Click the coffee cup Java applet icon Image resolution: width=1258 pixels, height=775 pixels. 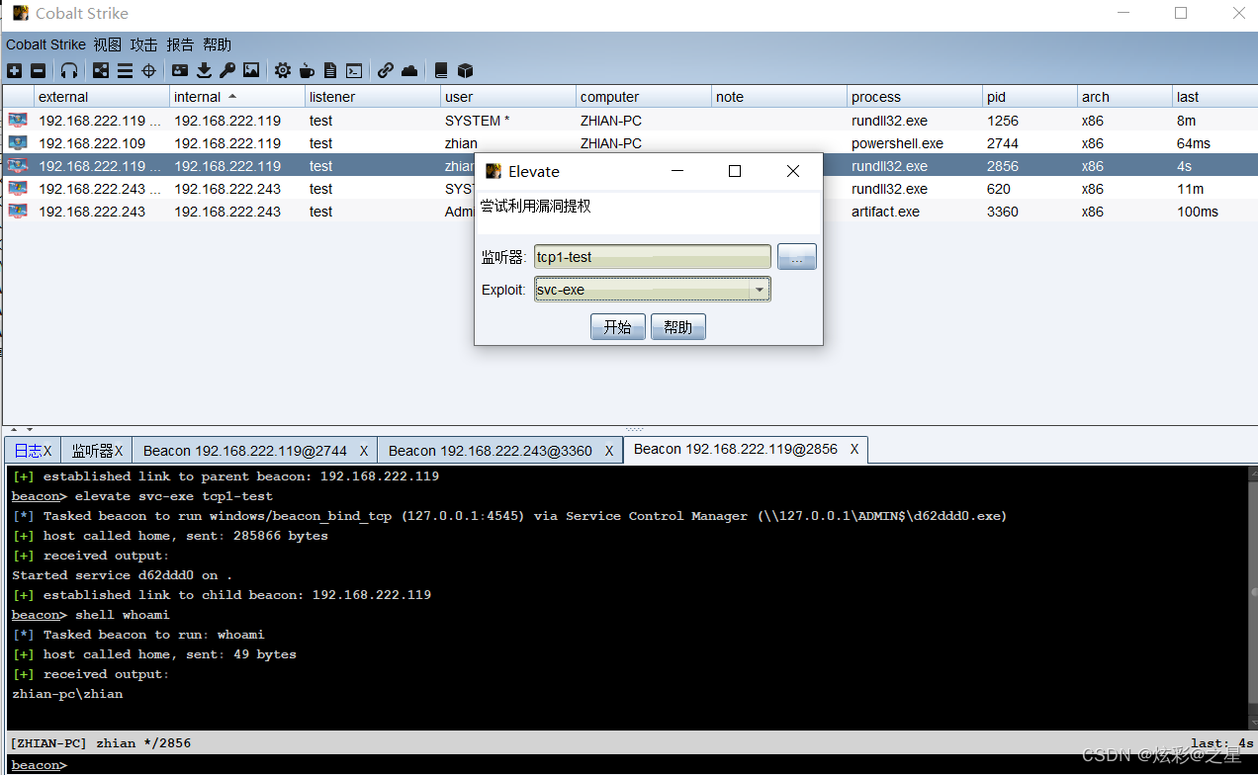(307, 70)
